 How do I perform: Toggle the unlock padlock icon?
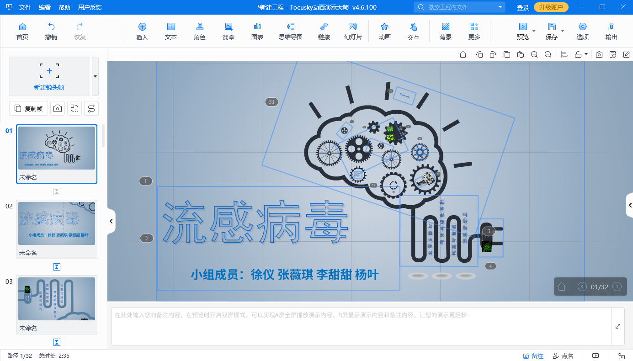578,54
